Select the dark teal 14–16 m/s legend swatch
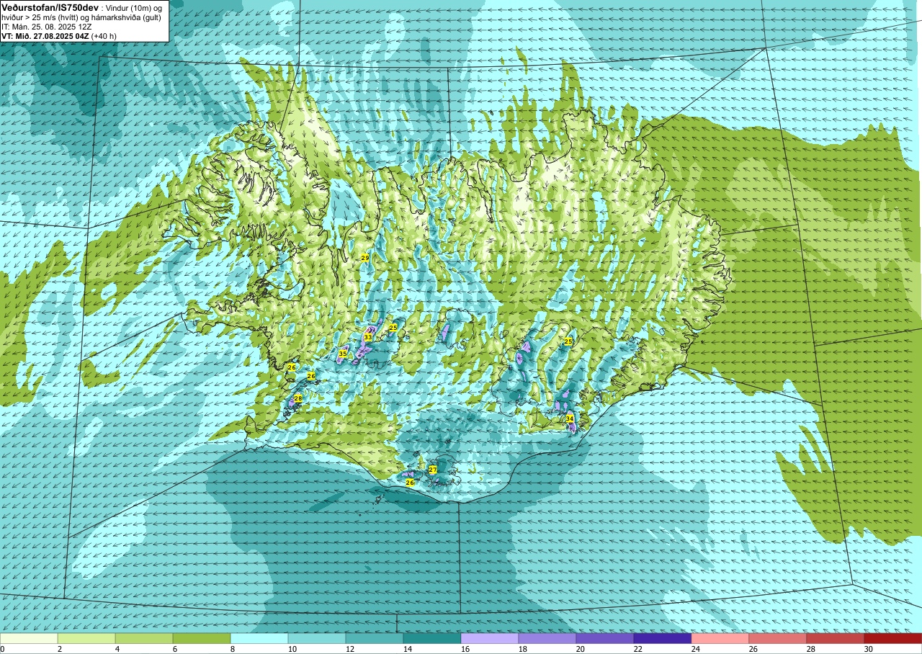The image size is (922, 654). 432,638
